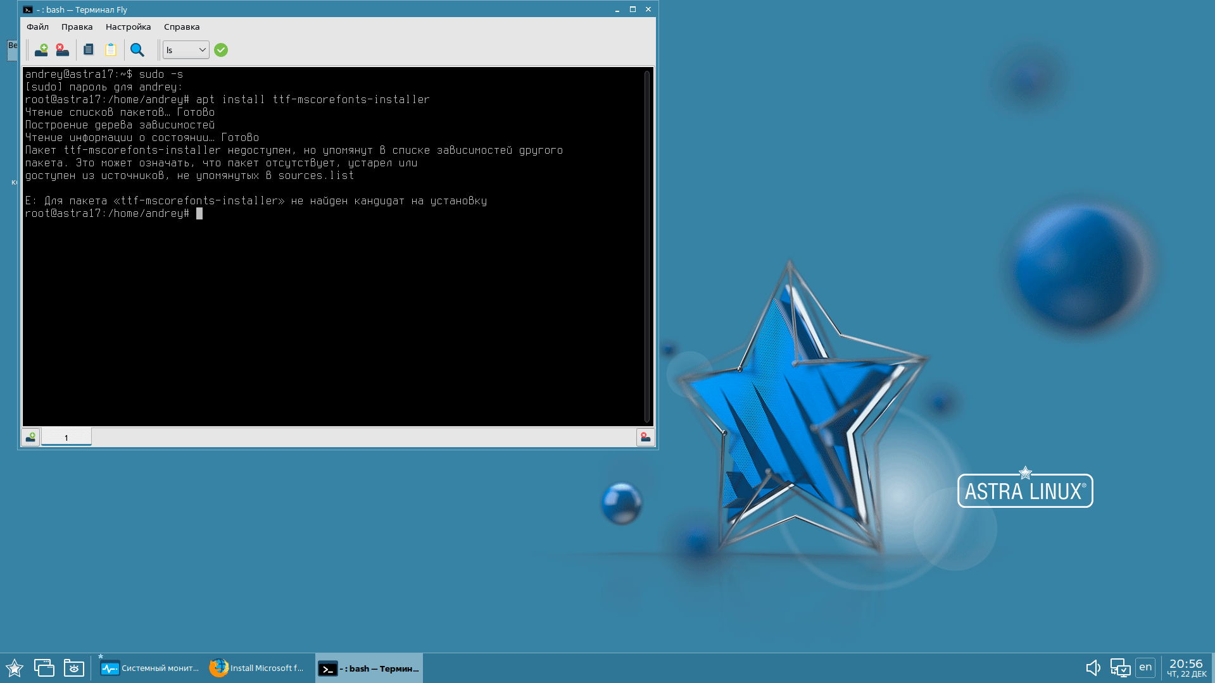
Task: Open the Справка menu
Action: tap(182, 27)
